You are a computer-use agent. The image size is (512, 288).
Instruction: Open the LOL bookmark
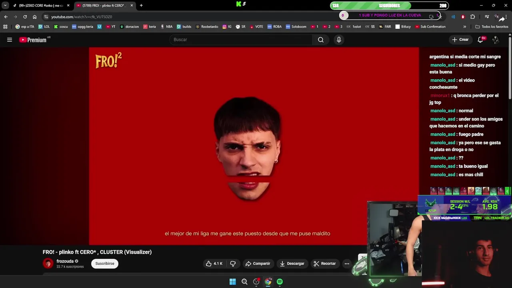point(44,27)
